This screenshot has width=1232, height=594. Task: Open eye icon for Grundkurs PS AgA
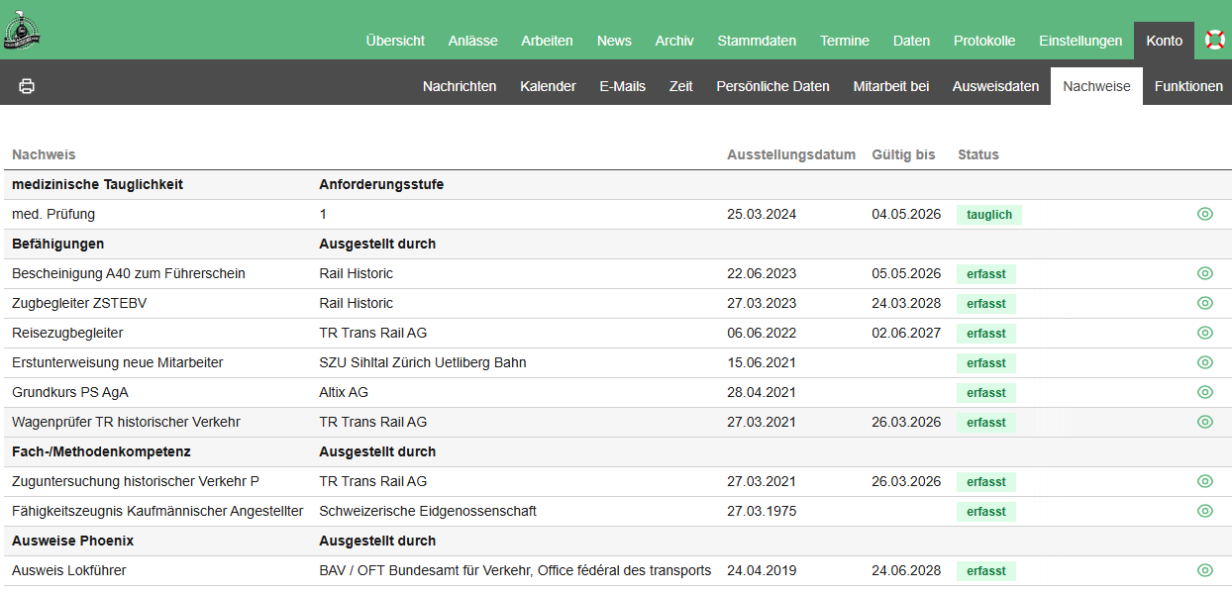[1205, 392]
